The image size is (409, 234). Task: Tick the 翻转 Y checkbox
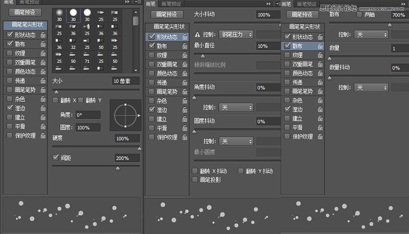pos(81,100)
